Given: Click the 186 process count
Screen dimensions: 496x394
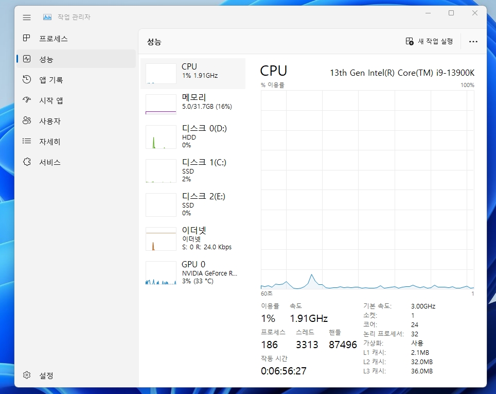Looking at the screenshot, I should point(269,345).
